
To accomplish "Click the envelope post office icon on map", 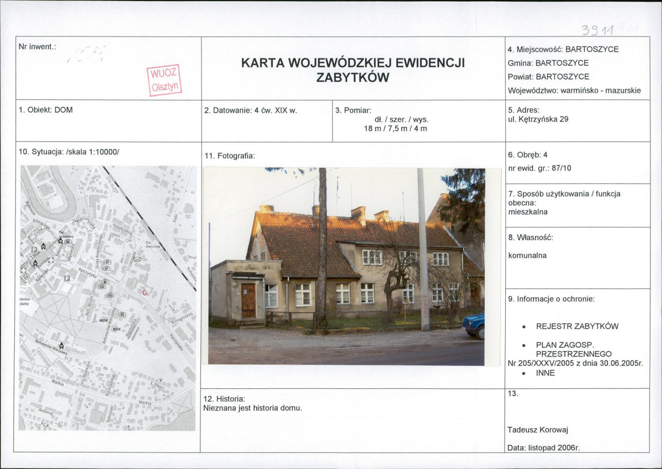I will (137, 259).
